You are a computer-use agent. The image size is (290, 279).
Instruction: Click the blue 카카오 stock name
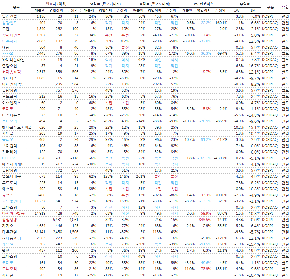coord(8,53)
